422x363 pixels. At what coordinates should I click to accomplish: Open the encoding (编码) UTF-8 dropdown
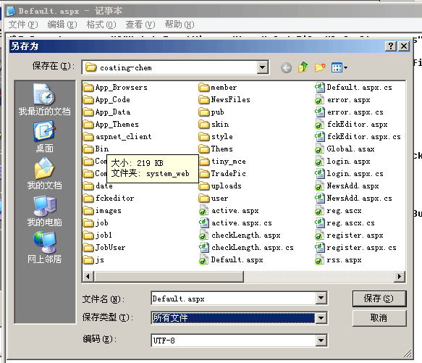pos(321,341)
